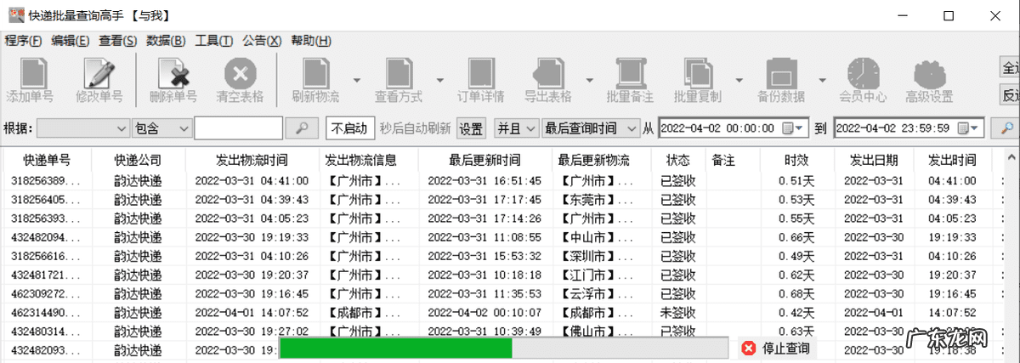
Task: Click the 修改单号 edit icon
Action: 99,72
